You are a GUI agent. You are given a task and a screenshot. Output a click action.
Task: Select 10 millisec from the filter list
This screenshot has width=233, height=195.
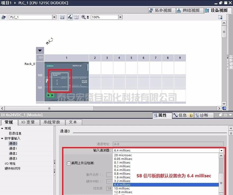coord(122,188)
